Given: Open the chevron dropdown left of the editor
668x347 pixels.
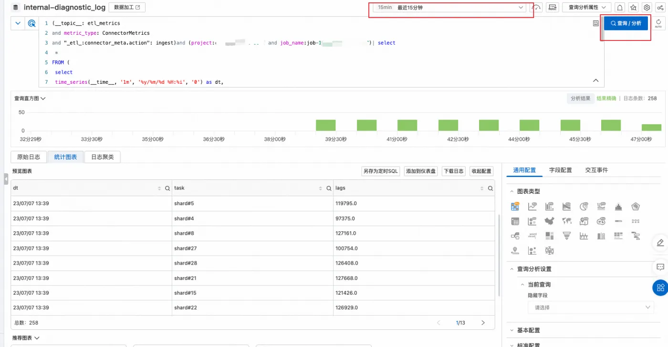Looking at the screenshot, I should click(18, 23).
